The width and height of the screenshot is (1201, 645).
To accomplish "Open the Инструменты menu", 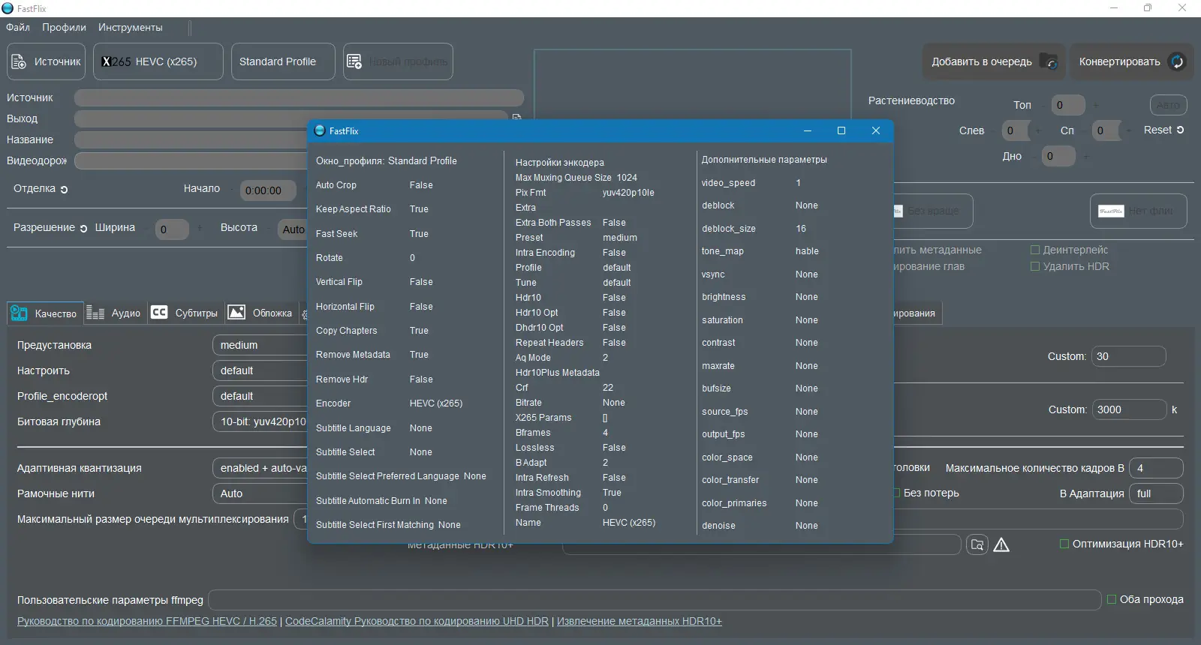I will [130, 27].
